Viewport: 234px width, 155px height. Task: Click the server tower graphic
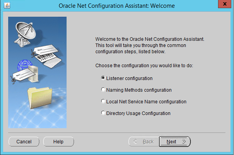click(33, 74)
